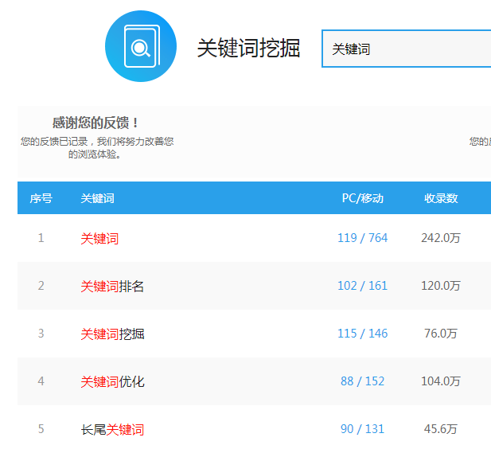
Task: Click the 感谢您的反馈 feedback heading
Action: tap(96, 123)
